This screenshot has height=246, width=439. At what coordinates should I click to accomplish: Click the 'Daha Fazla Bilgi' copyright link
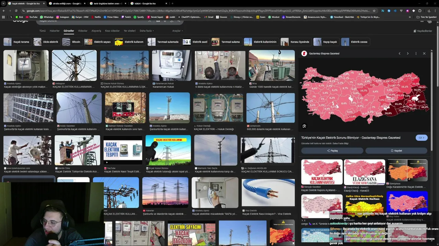(340, 143)
